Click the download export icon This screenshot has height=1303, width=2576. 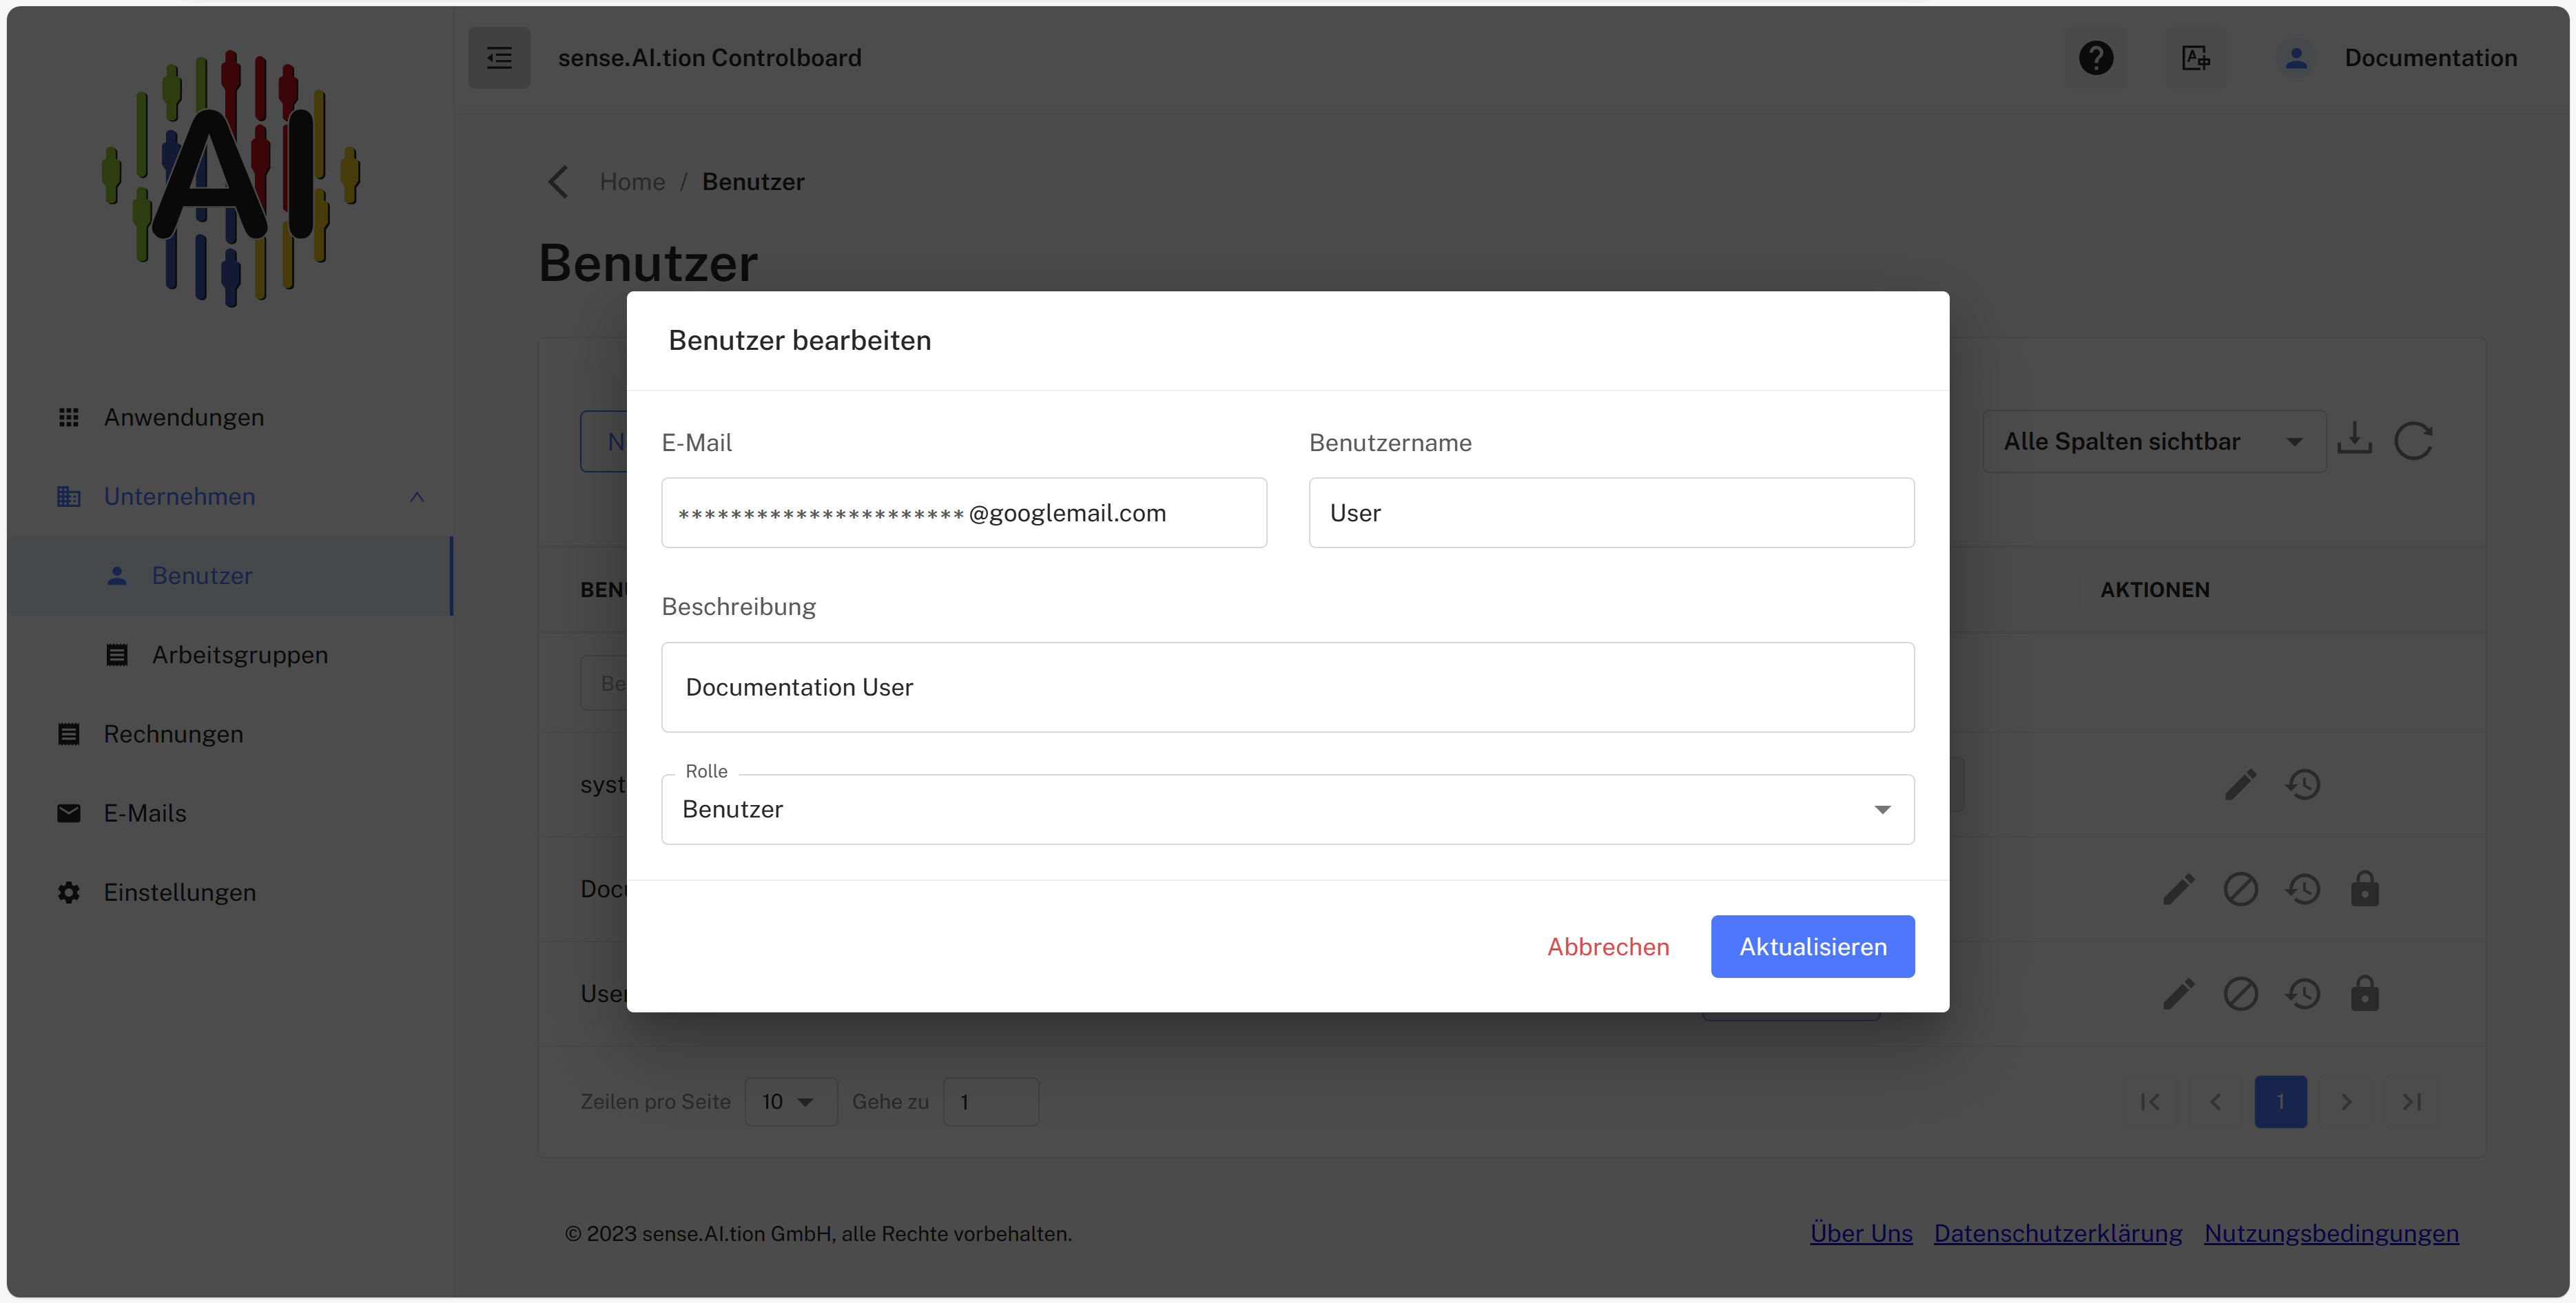click(2355, 439)
